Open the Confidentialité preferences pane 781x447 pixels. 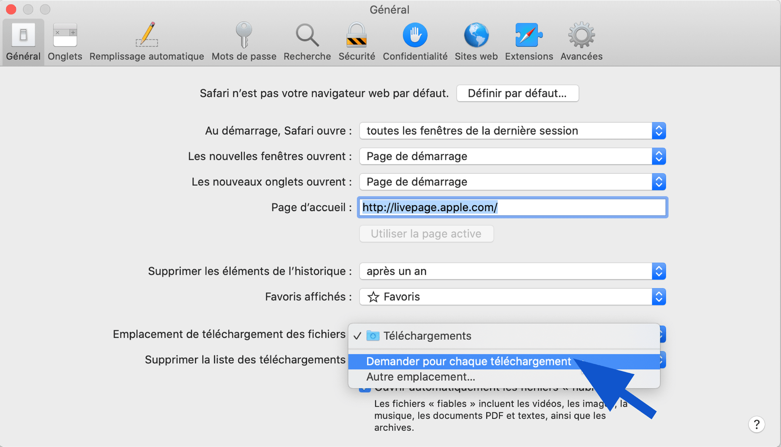pyautogui.click(x=415, y=42)
